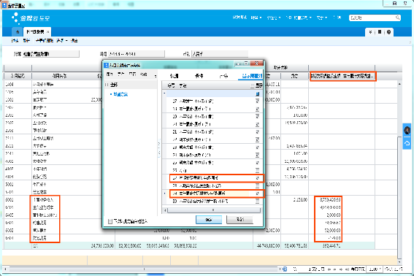The image size is (414, 276).
Task: Expand the scheme tree root node in the dialog
Action: point(107,85)
